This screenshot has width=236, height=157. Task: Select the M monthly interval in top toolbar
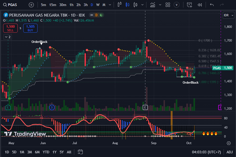coord(104,5)
